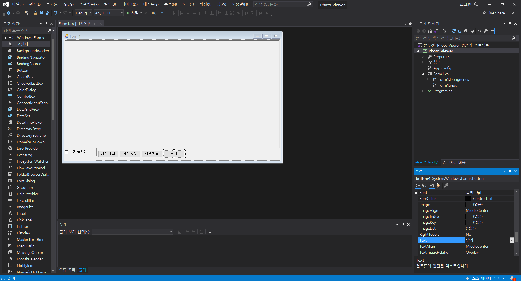
Task: Click the View Code brackets icon
Action: (480, 31)
